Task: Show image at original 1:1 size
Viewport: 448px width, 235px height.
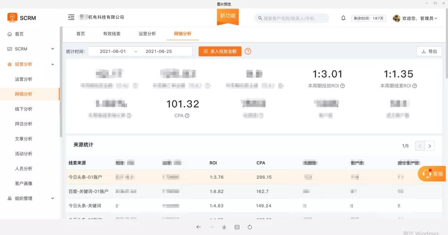Action: (x=237, y=227)
